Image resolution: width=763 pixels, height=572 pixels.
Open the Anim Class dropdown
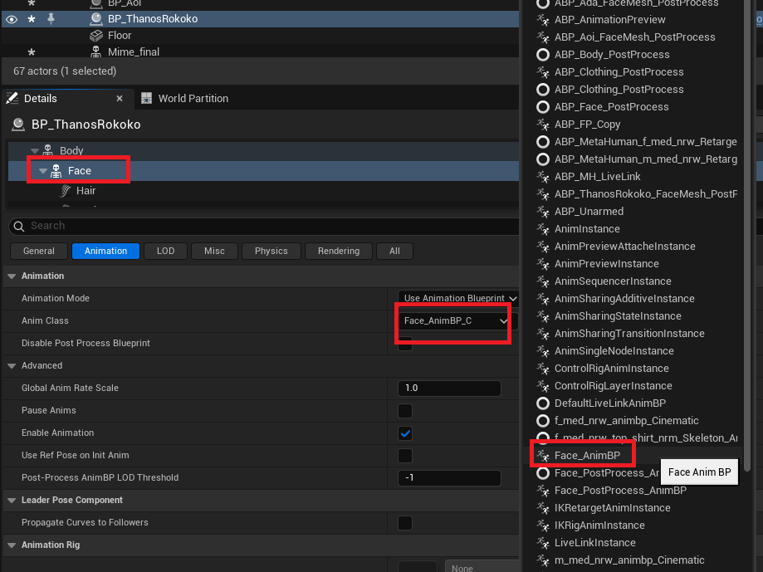[455, 321]
